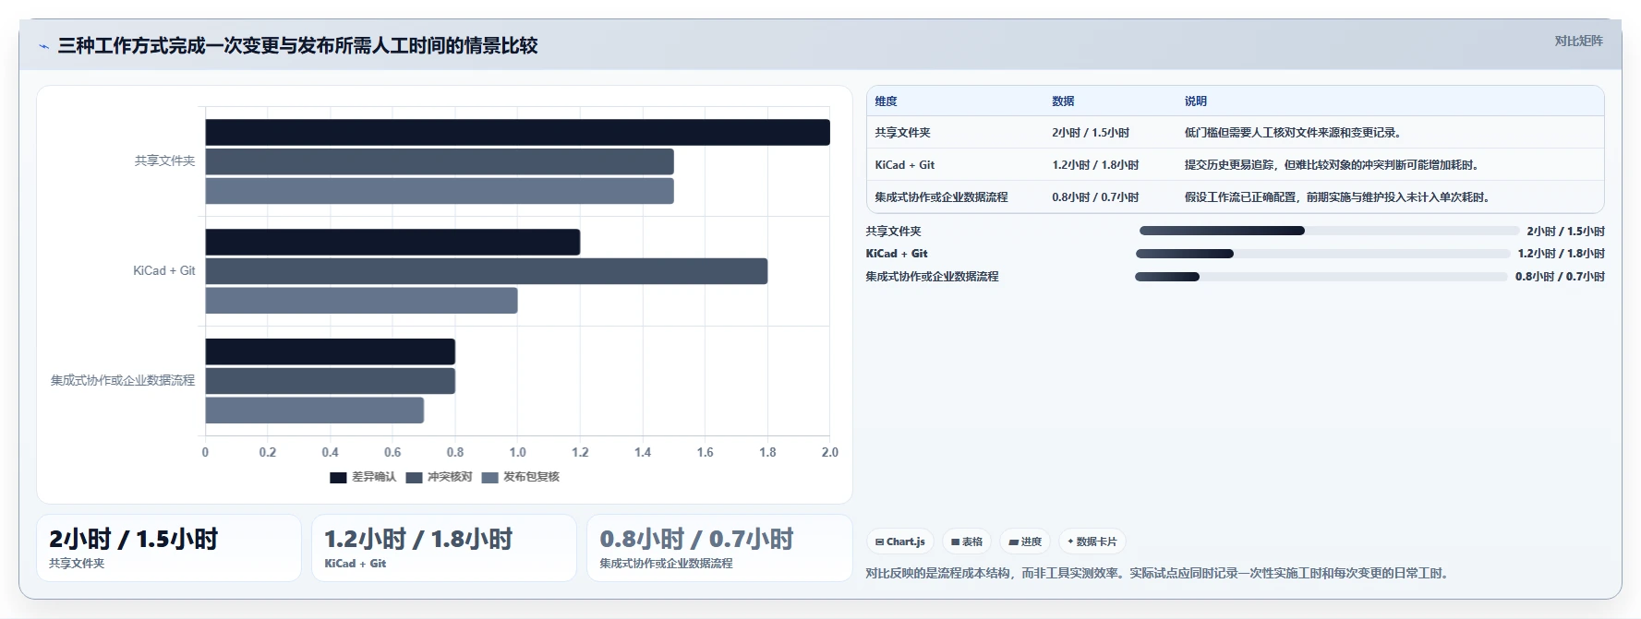Click the footnote starting 对比反映的是流程成本结构
The width and height of the screenshot is (1641, 619).
pyautogui.click(x=1158, y=573)
